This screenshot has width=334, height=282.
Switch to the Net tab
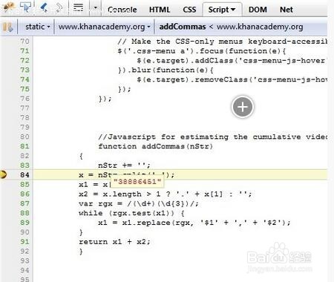pos(286,10)
